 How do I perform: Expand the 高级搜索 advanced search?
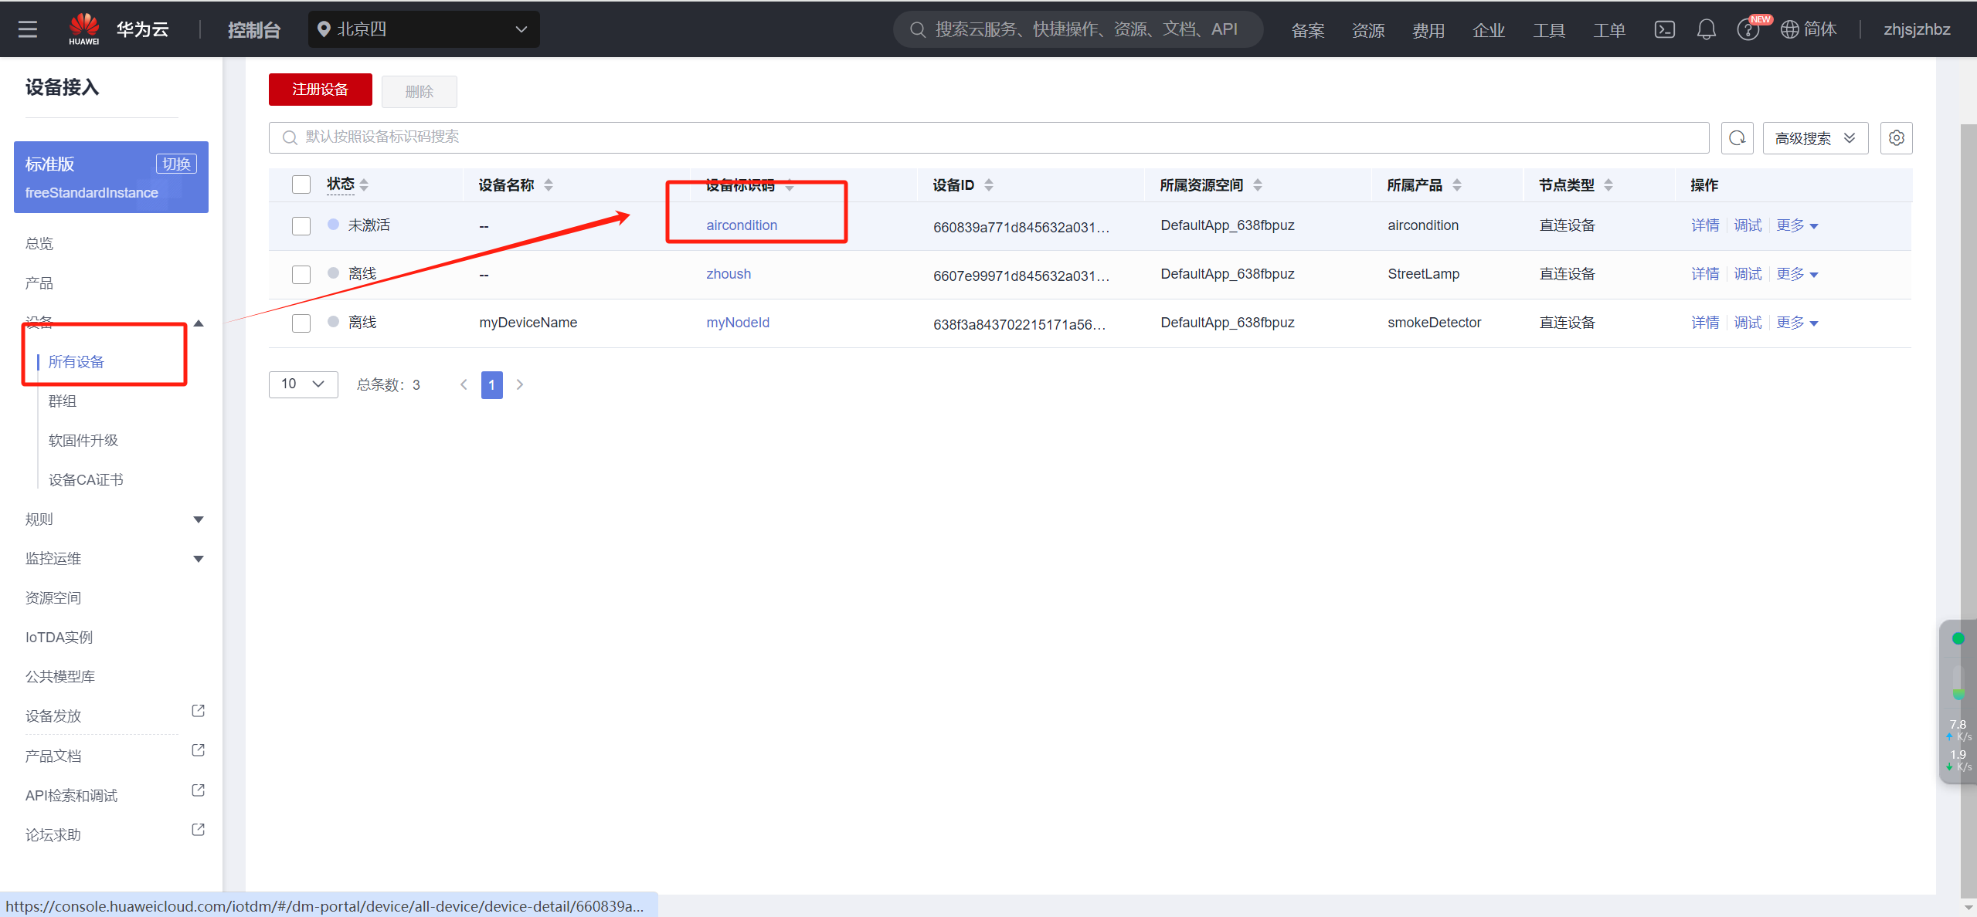pyautogui.click(x=1815, y=138)
